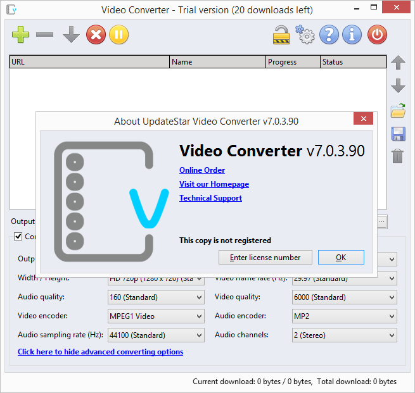Click the Enter license number button
415x393 pixels.
265,258
